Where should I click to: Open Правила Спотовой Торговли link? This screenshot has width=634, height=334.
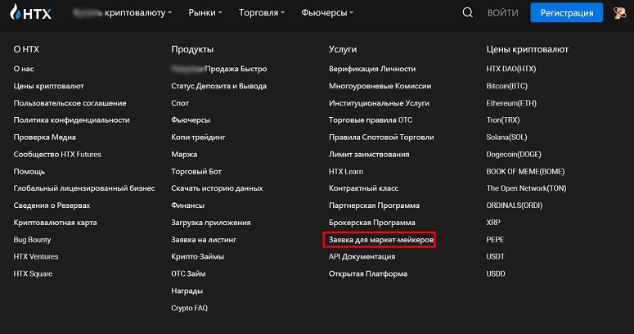[381, 138]
